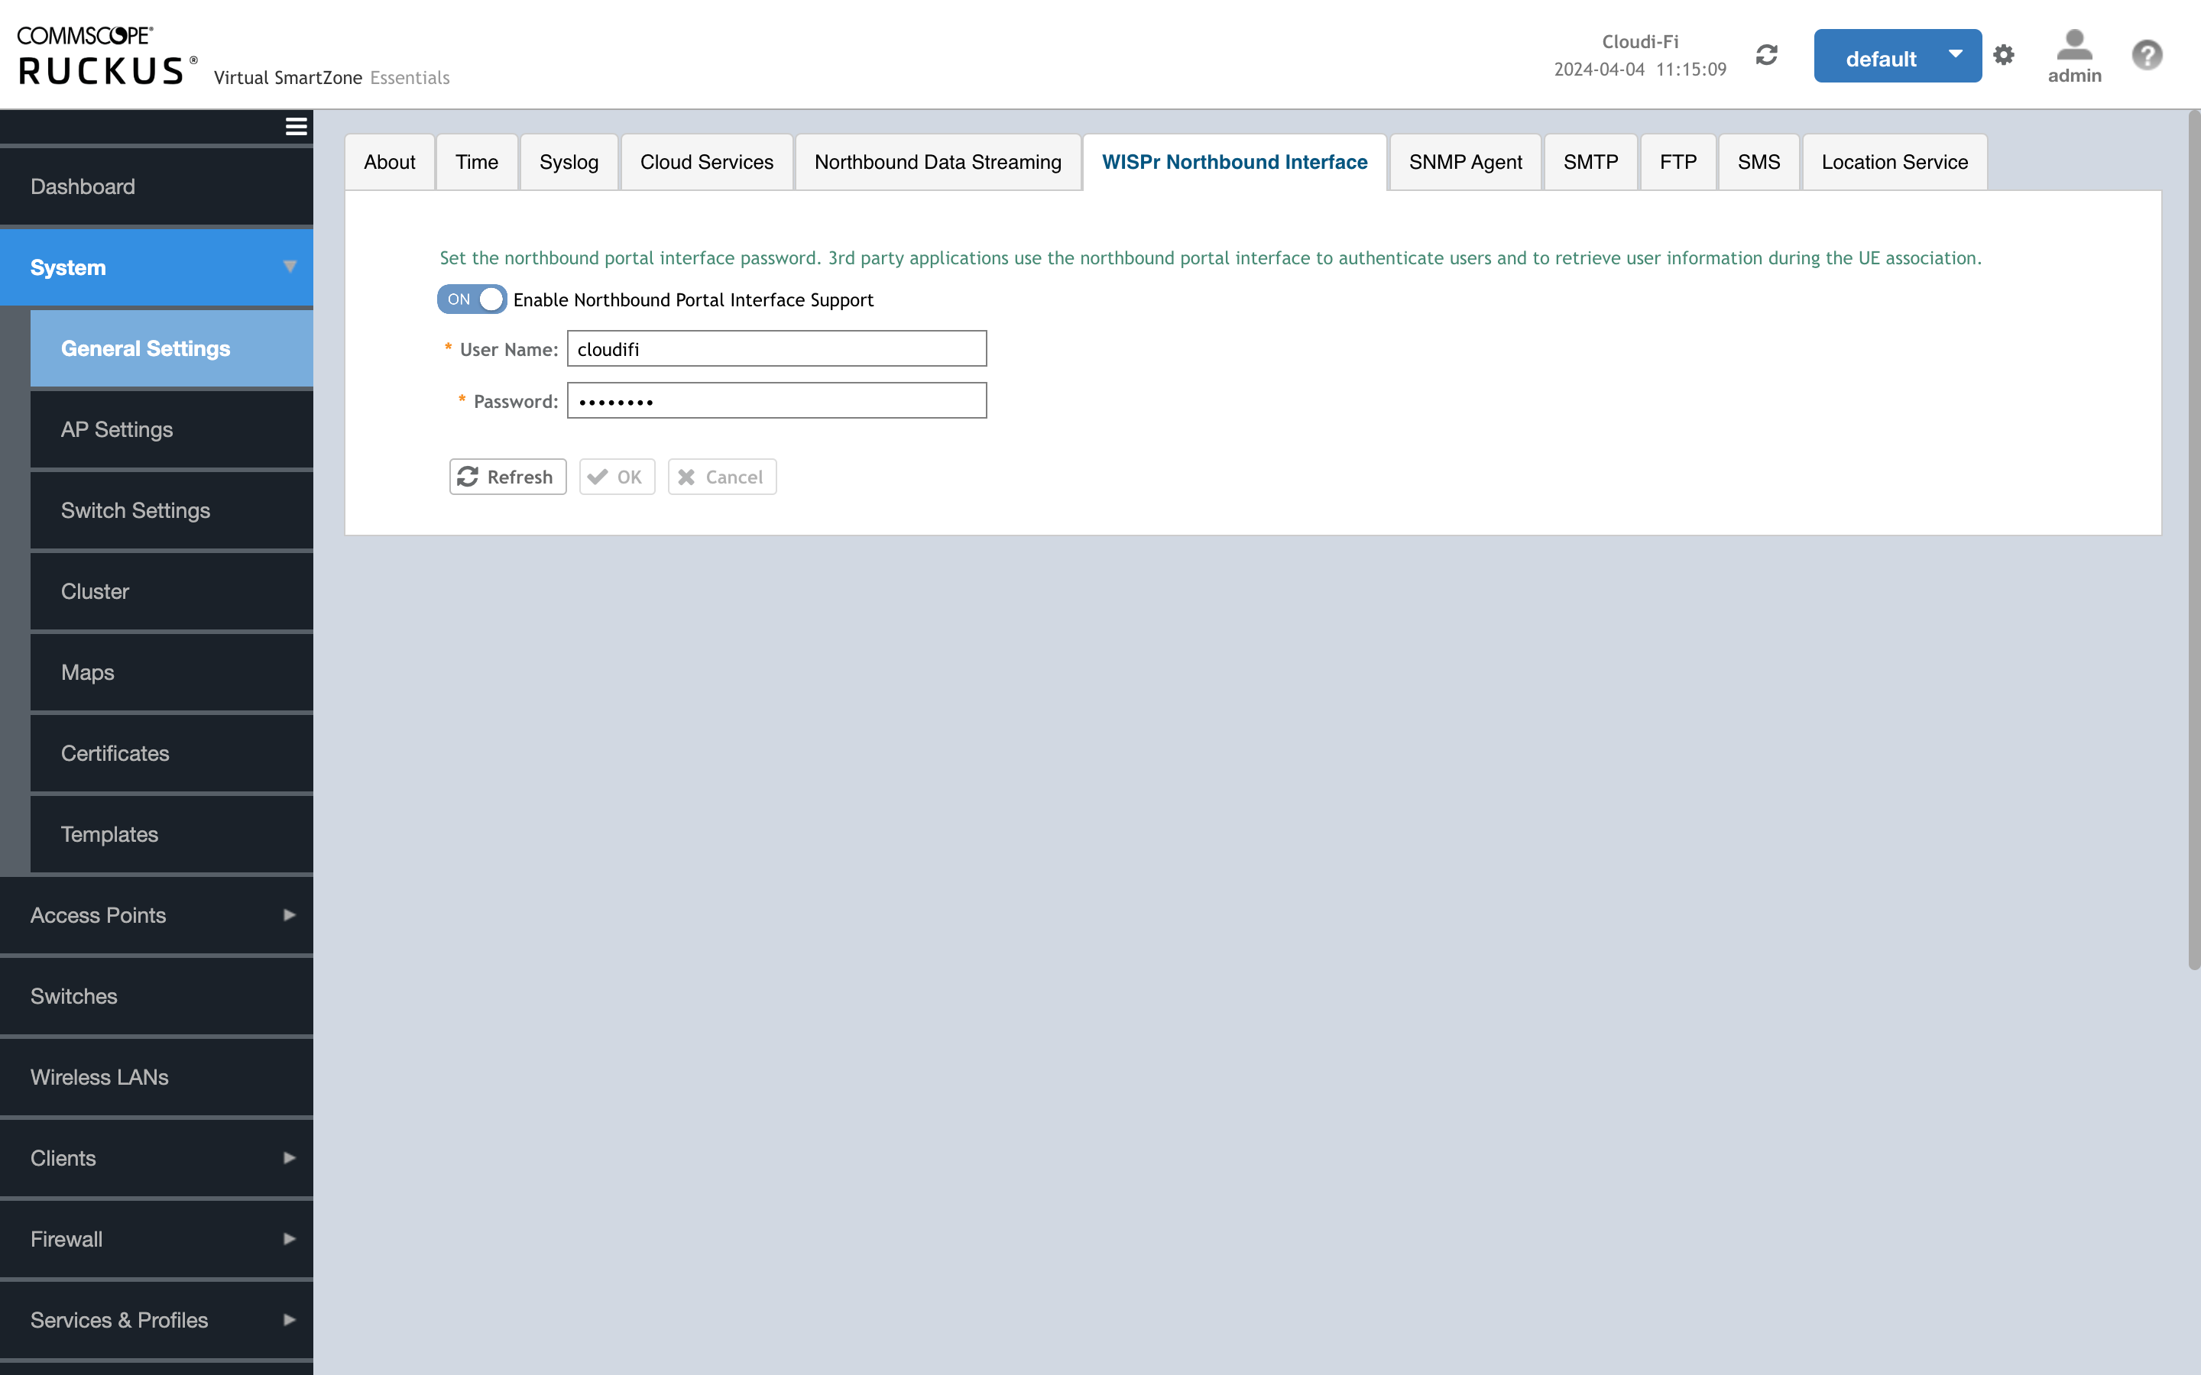Click the refresh sync icon beside the clock
The image size is (2201, 1375).
tap(1765, 54)
